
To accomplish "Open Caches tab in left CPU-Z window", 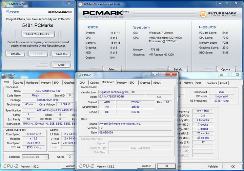I will coord(19,83).
